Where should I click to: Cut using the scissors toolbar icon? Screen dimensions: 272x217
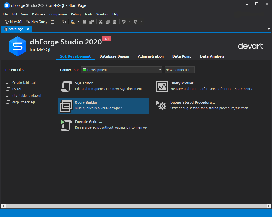point(101,21)
